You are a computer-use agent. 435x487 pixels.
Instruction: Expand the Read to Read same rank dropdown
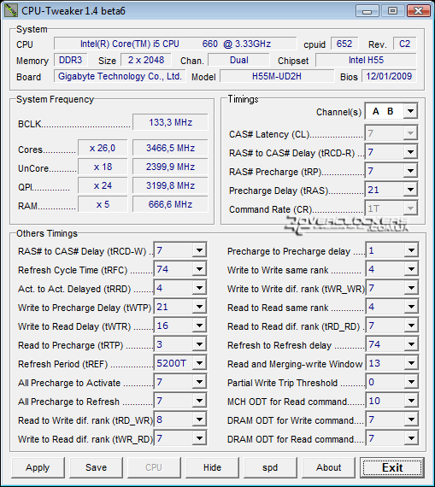pos(411,307)
